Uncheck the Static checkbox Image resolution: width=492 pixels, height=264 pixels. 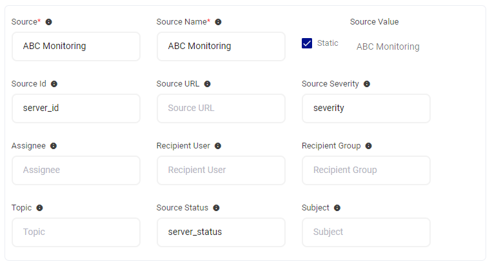click(x=307, y=43)
